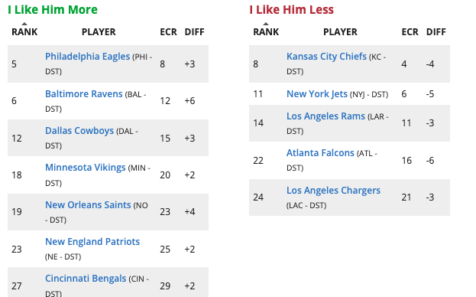Sort the I Like Him More table by ECR
The width and height of the screenshot is (476, 297).
pos(169,32)
